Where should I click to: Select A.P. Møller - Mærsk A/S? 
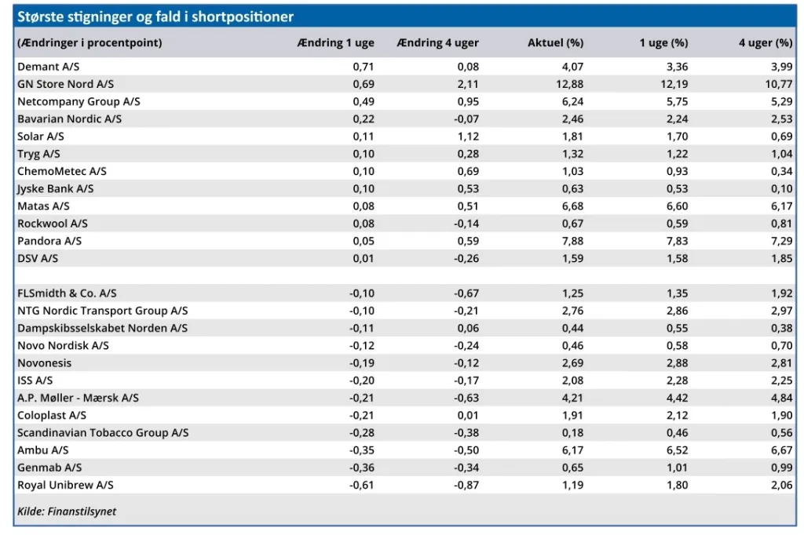tap(78, 398)
